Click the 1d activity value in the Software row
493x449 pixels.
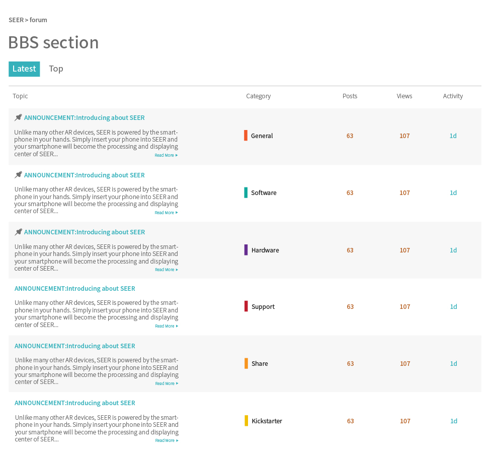(x=453, y=193)
